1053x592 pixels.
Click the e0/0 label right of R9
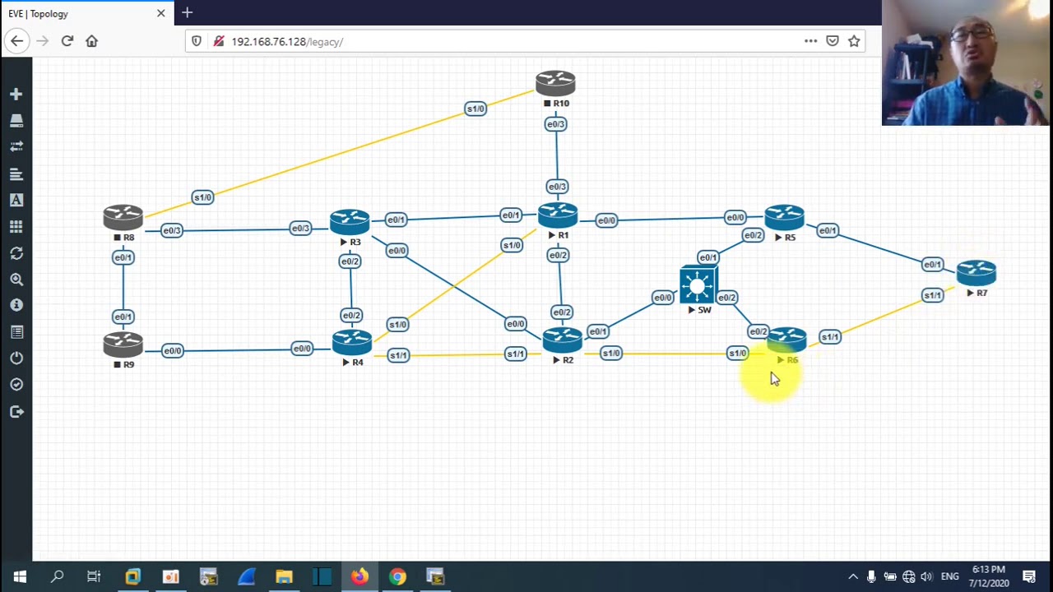[x=172, y=351]
